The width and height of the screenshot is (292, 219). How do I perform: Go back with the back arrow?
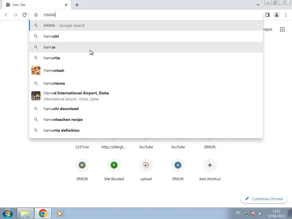[6, 15]
